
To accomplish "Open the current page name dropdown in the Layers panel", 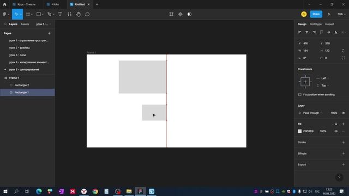I will 44,24.
